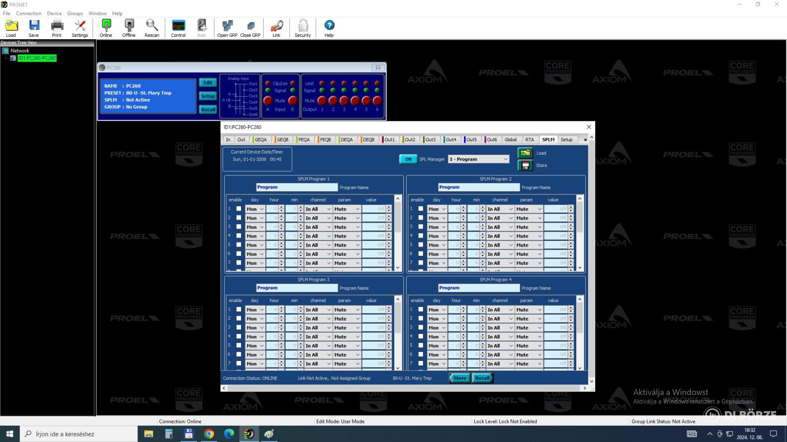Expand the tab overflow arrow
This screenshot has width=787, height=442.
tap(585, 139)
